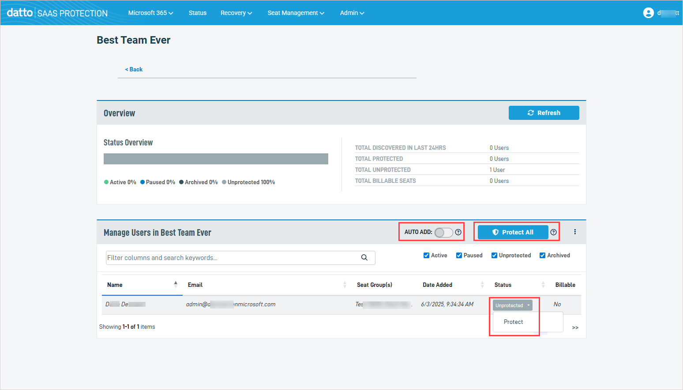Click the search magnifier icon
Screen dimensions: 683x390
(x=364, y=258)
